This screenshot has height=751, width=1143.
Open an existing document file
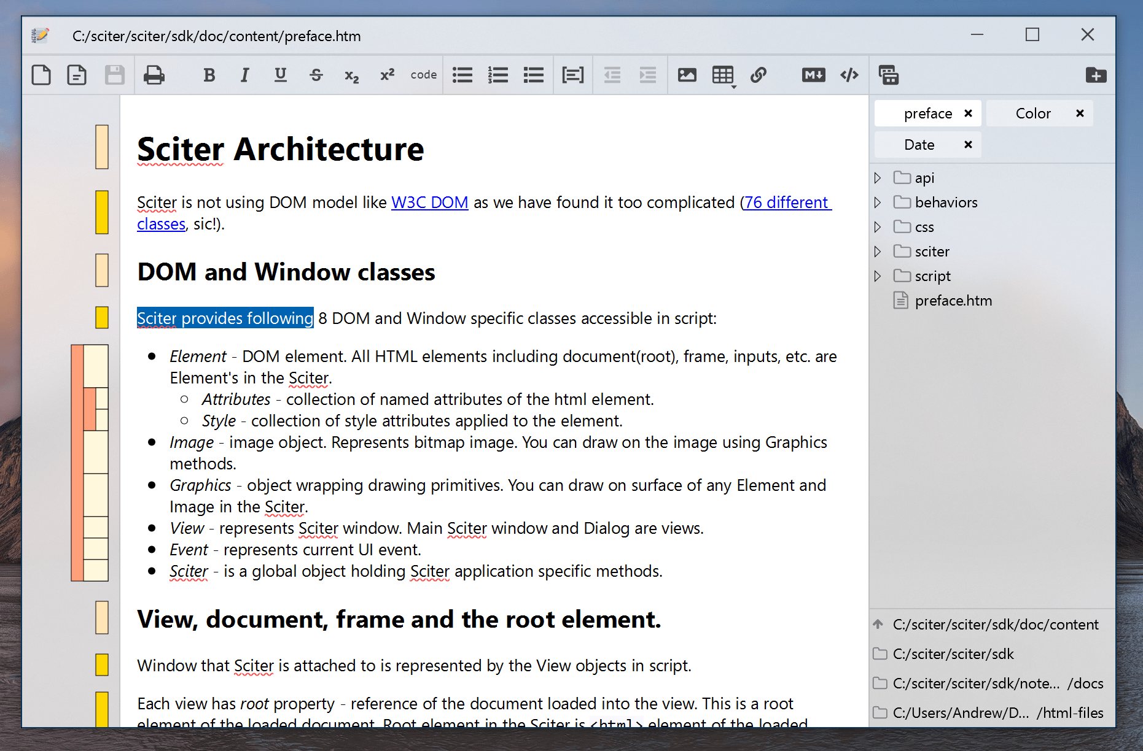coord(77,75)
